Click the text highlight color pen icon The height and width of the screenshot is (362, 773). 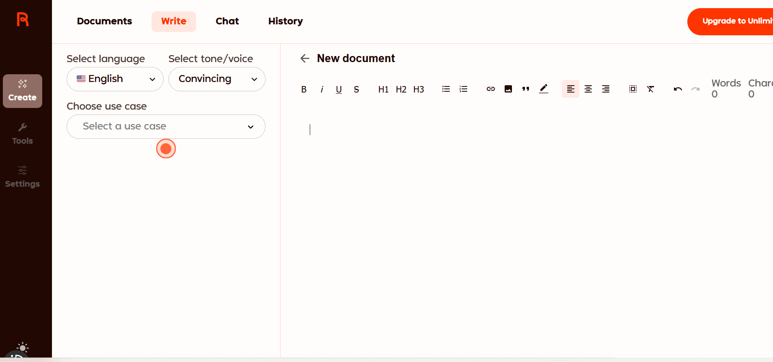tap(544, 89)
